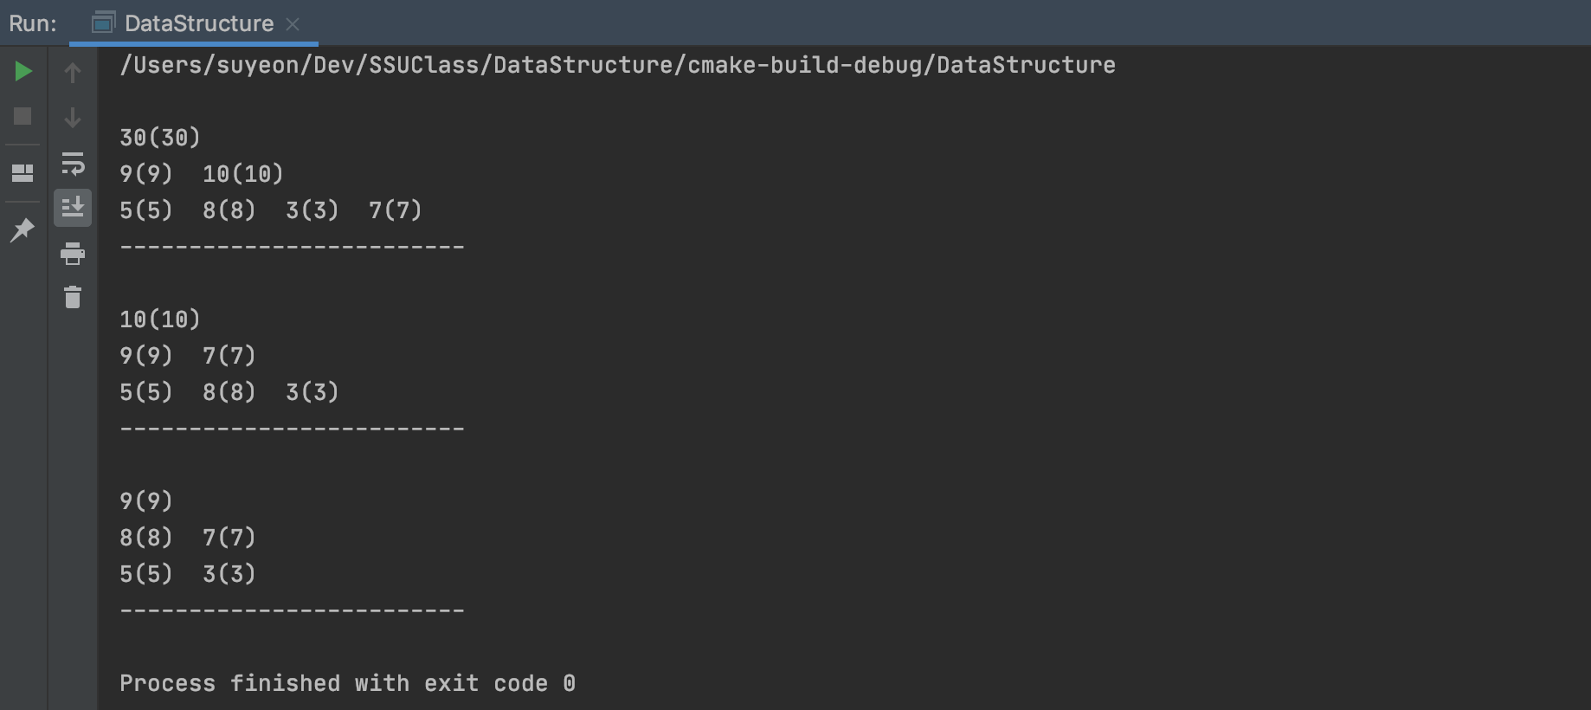1591x710 pixels.
Task: Click the 10(10) root output line
Action: (x=160, y=319)
